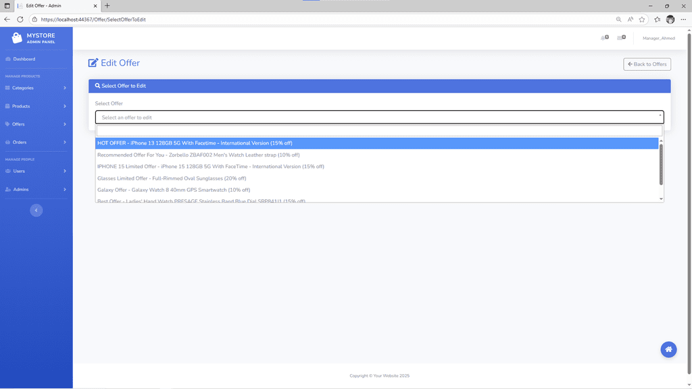Select the Edit Offer - Admin tab
The image size is (692, 389).
(x=57, y=5)
